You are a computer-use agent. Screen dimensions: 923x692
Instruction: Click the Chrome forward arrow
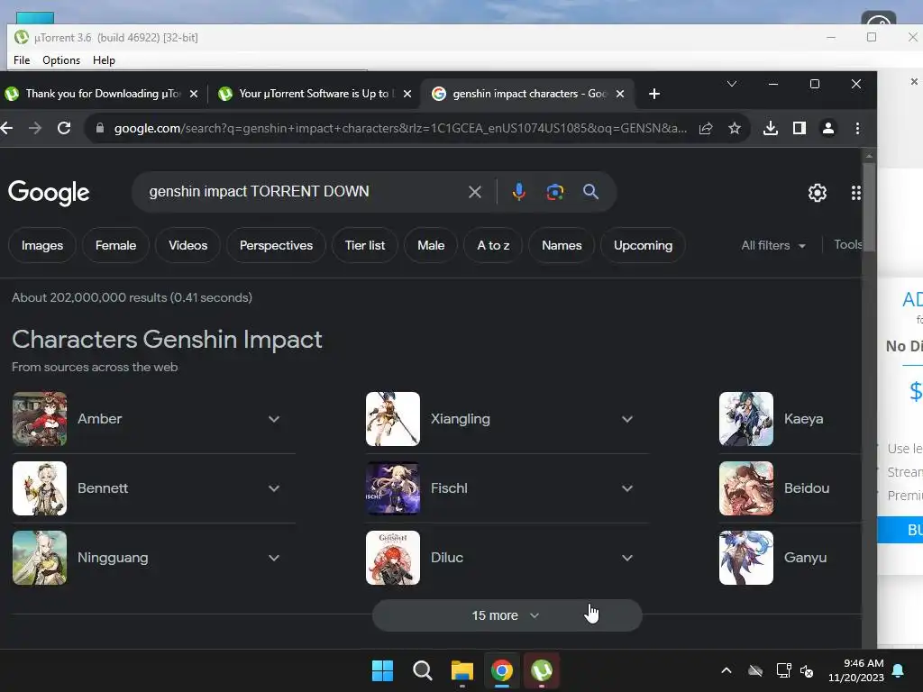35,128
